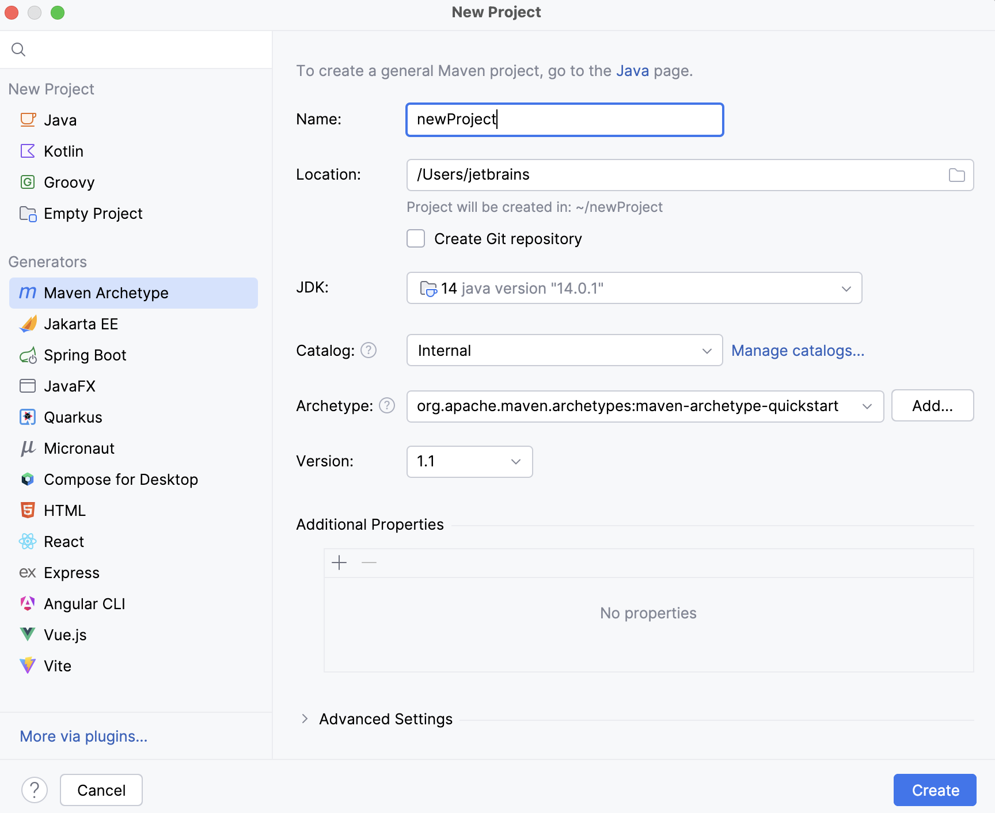Open the search field magnifier icon

(x=18, y=50)
